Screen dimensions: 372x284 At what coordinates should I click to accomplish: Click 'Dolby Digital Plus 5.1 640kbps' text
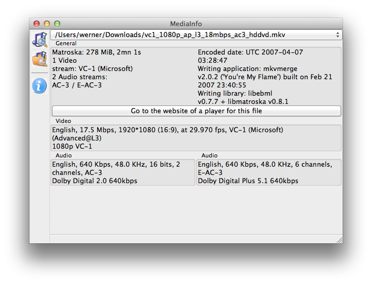tap(248, 181)
